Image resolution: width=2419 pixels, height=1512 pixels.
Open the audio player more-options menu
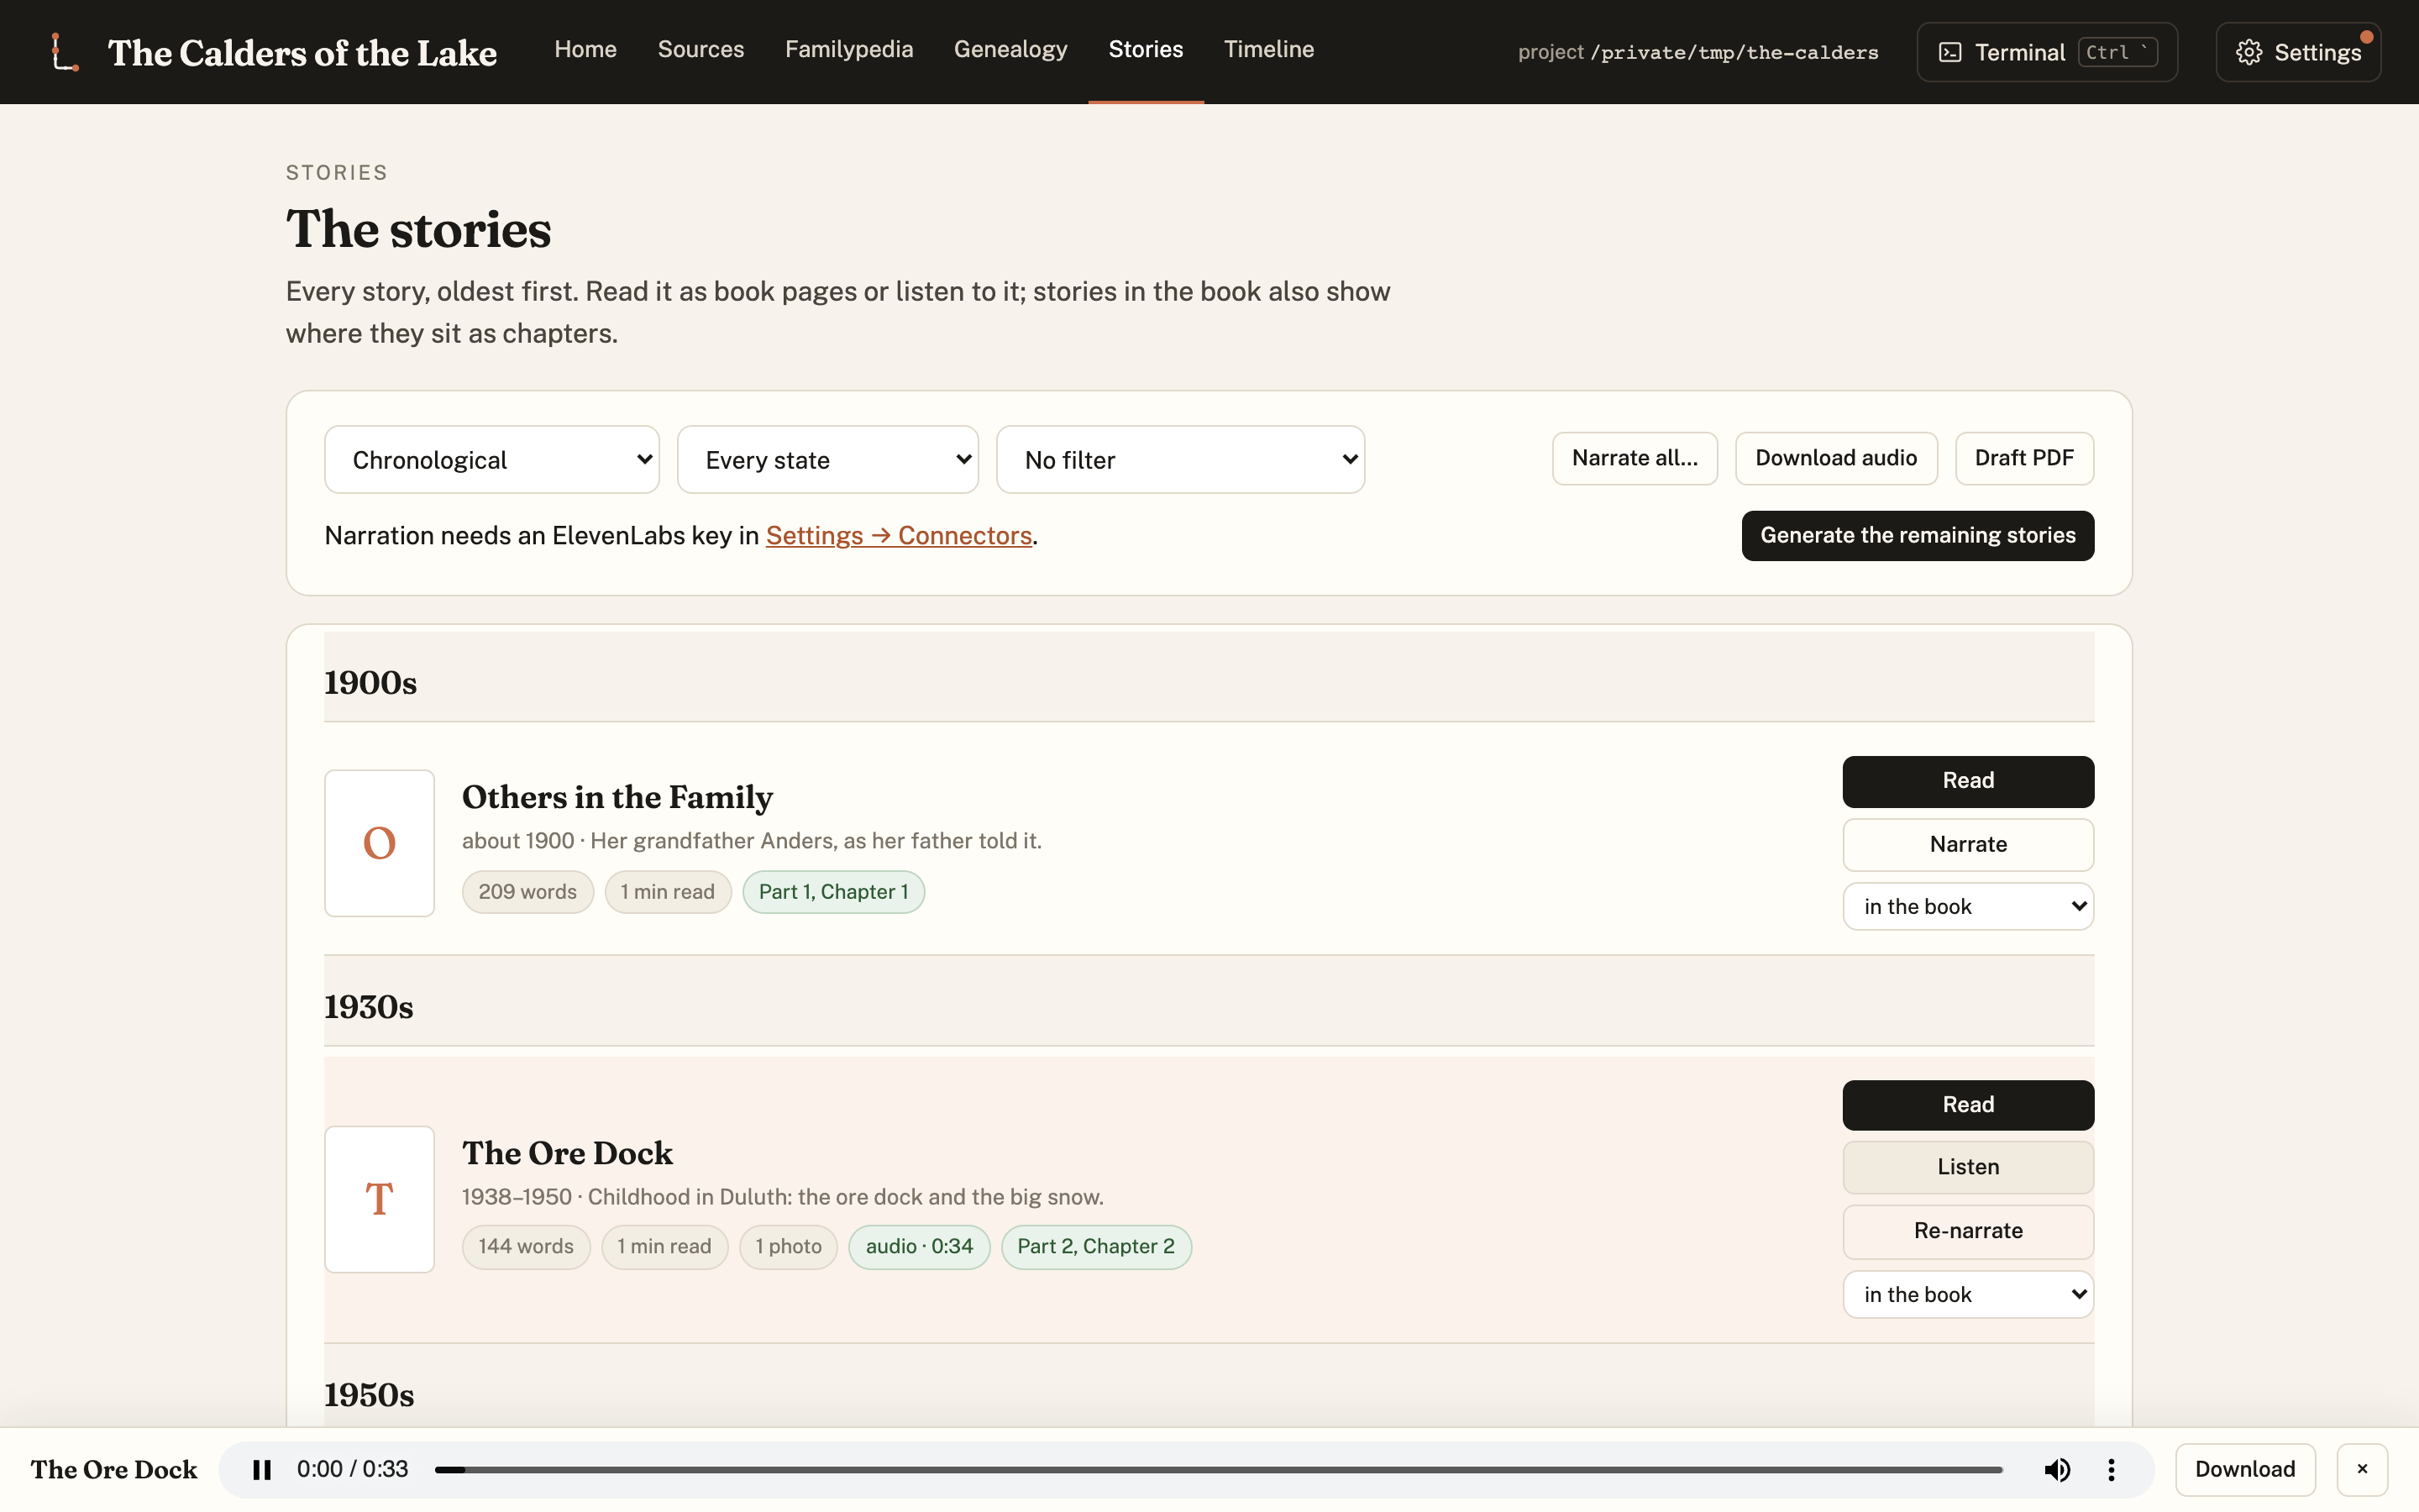(2111, 1469)
